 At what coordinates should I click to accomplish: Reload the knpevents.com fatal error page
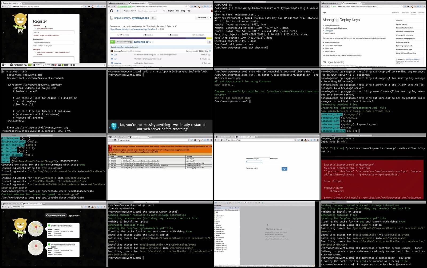(115, 140)
